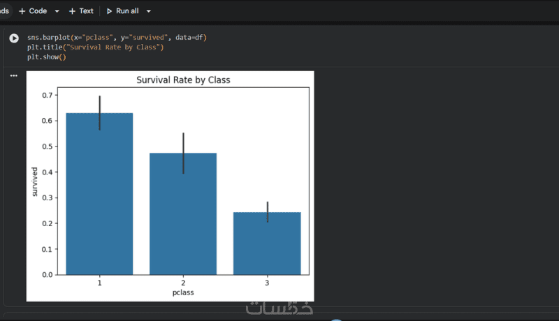Click the 0.7 tick on the y-axis
The image size is (559, 321).
48,95
